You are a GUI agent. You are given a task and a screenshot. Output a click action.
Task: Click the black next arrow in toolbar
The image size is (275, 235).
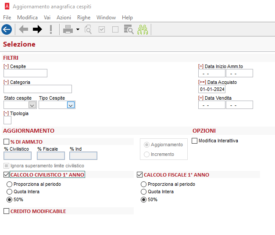coord(37,29)
